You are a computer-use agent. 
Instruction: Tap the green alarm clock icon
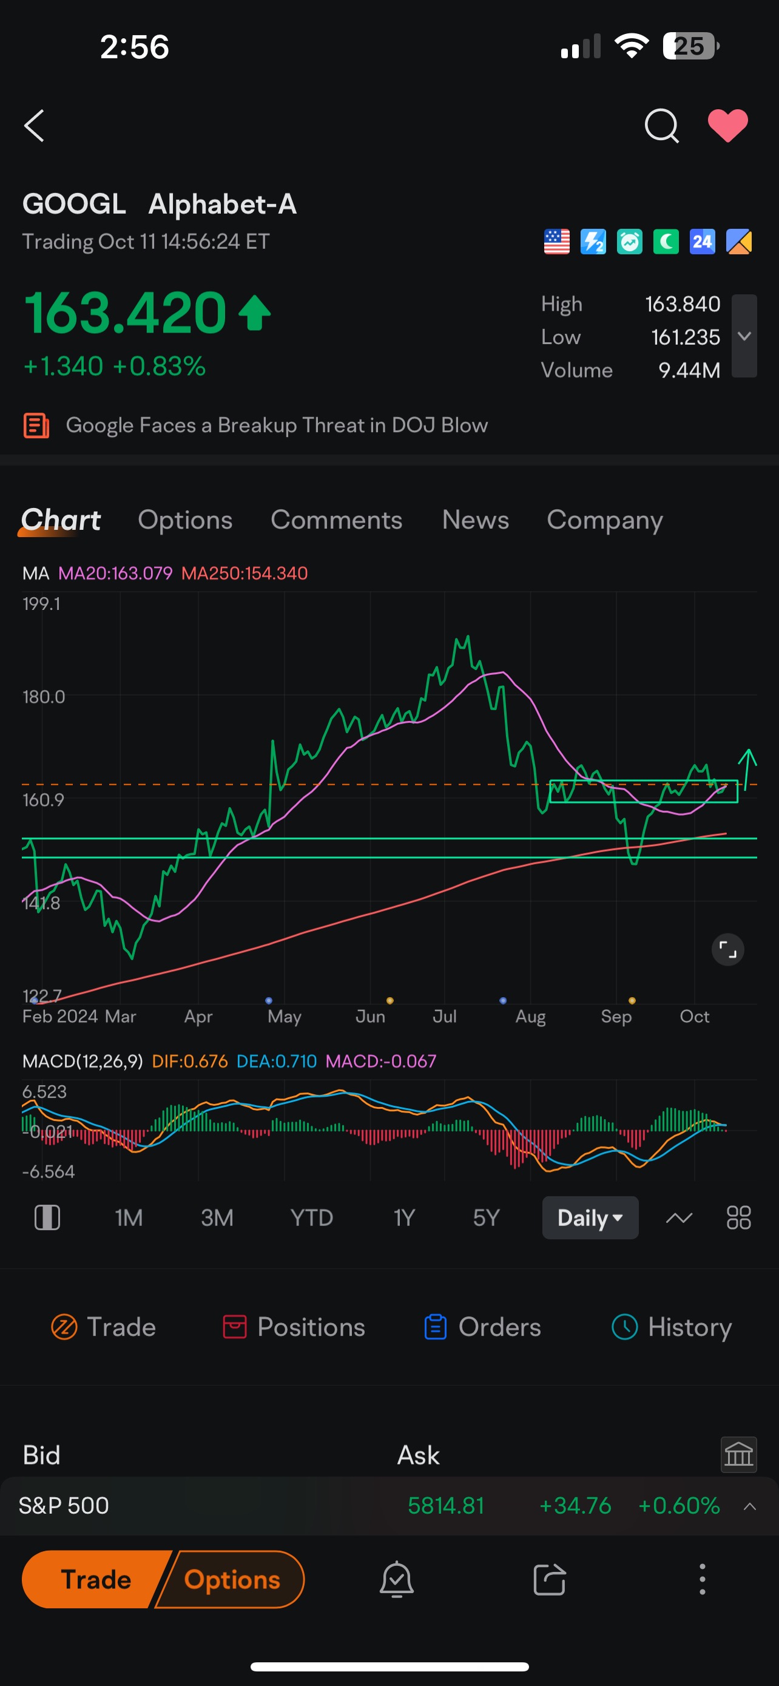630,242
